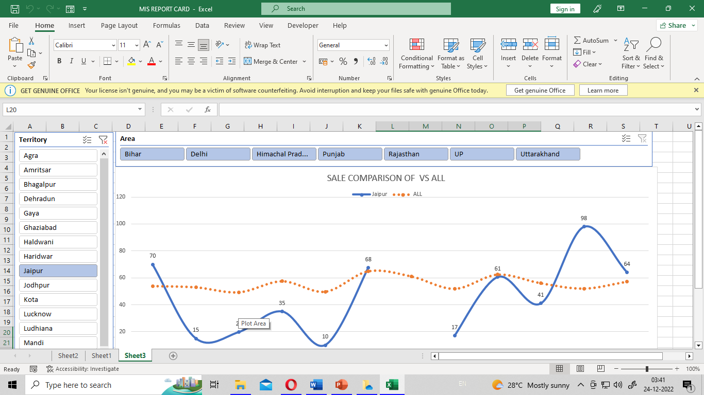Switch to Page Break Preview in status bar
704x395 pixels.
601,369
